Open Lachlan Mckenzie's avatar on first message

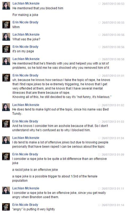tap(6, 5)
